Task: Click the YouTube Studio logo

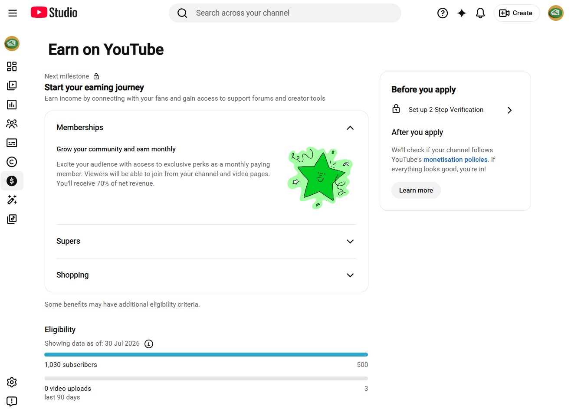Action: click(54, 13)
